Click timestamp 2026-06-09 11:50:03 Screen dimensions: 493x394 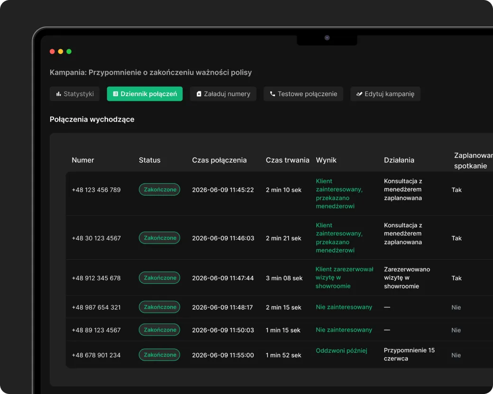coord(223,330)
